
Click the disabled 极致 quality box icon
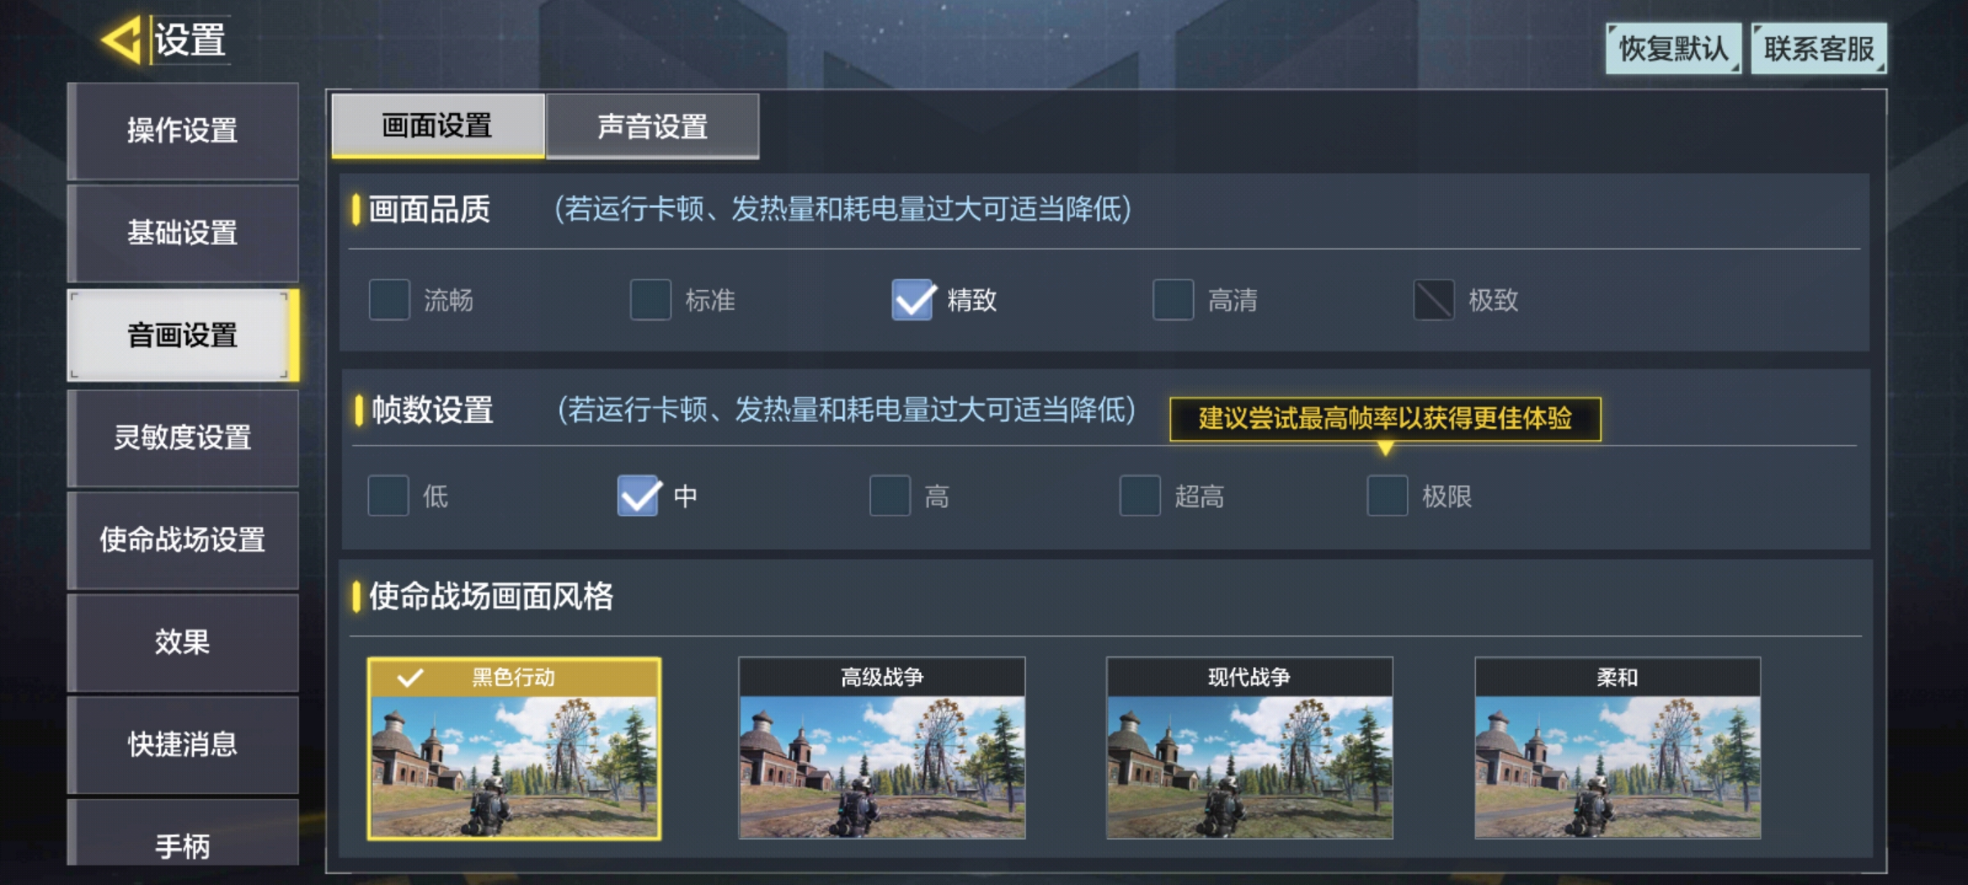(x=1433, y=300)
